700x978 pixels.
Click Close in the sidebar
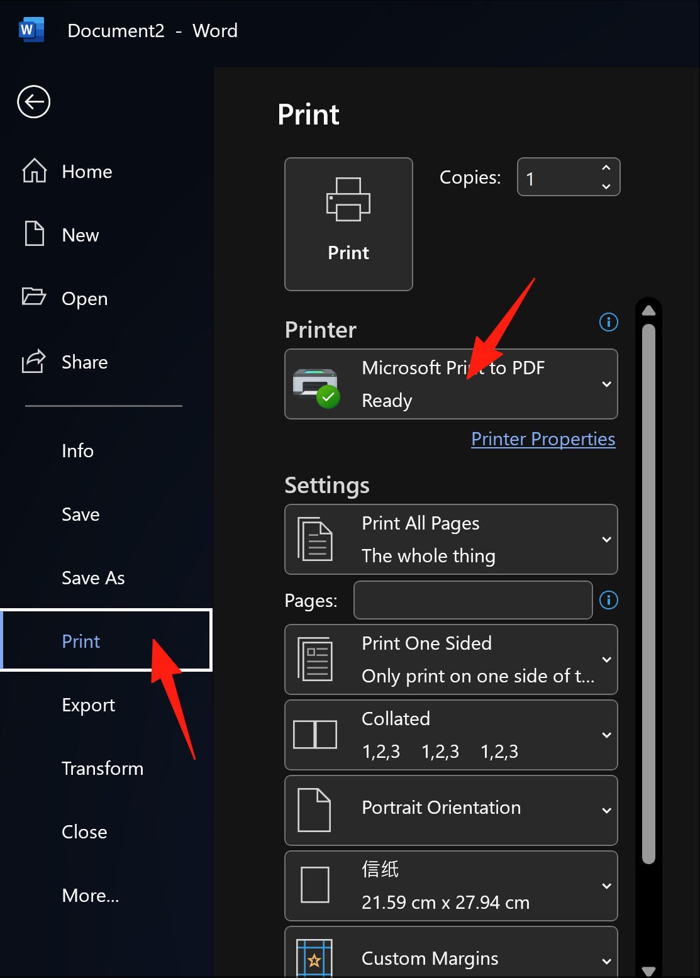[x=84, y=832]
